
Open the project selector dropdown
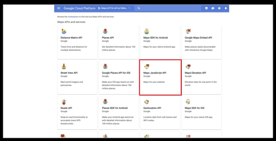point(114,8)
